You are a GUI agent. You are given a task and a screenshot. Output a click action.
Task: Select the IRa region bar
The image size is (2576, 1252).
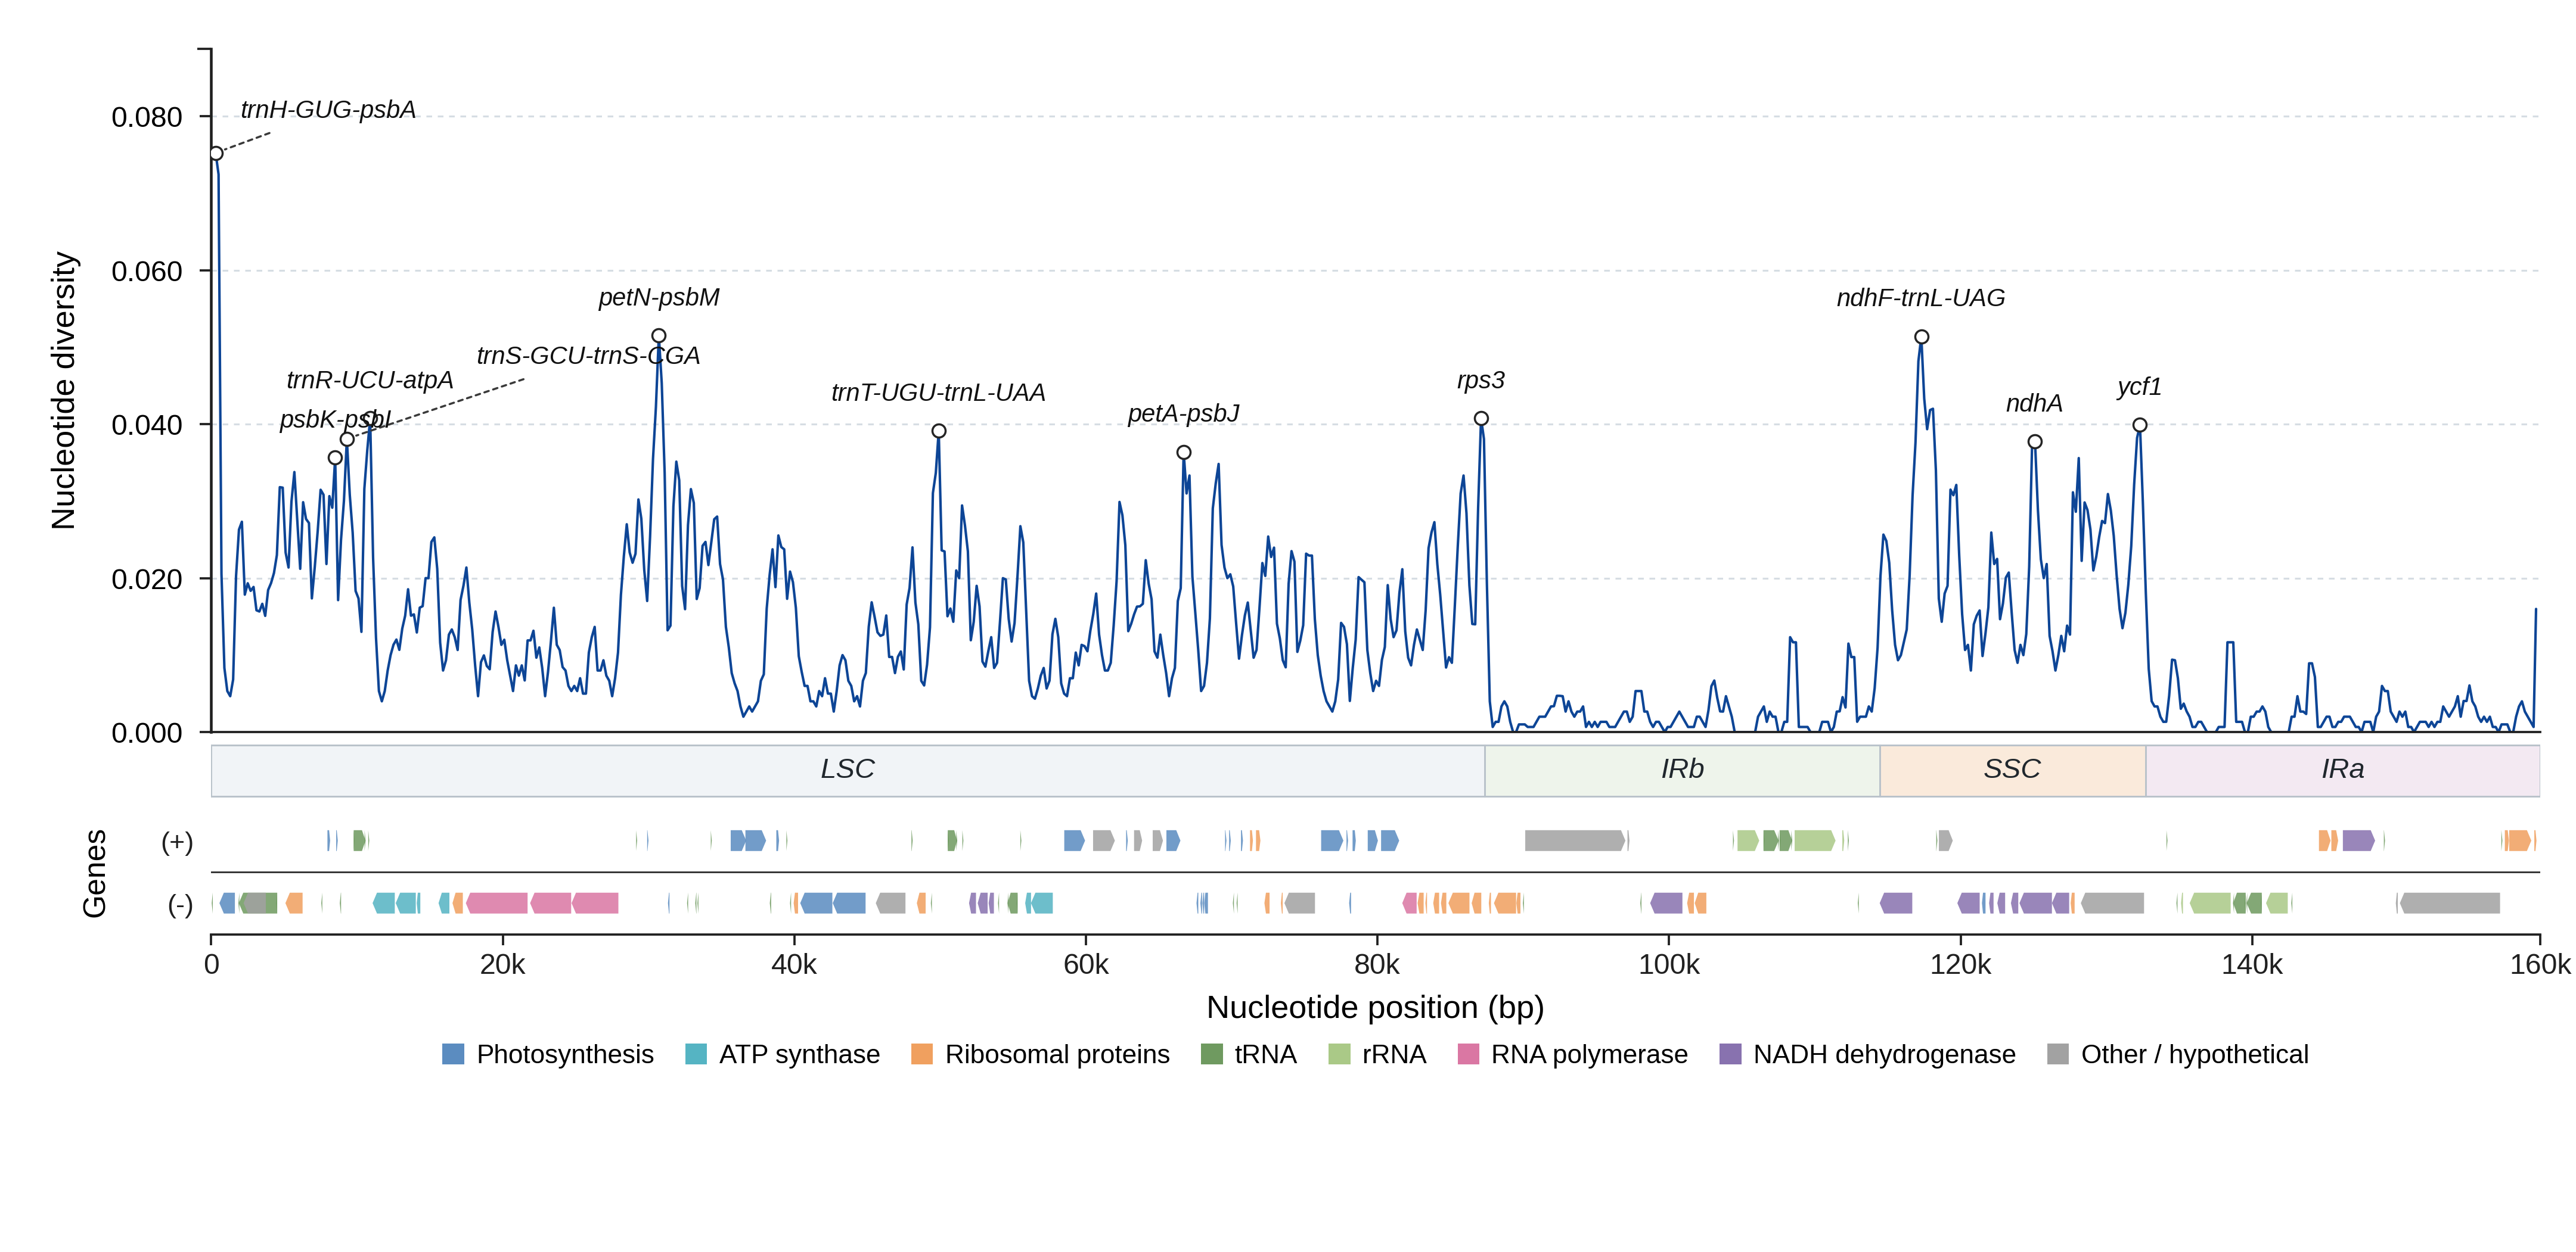pos(2343,770)
